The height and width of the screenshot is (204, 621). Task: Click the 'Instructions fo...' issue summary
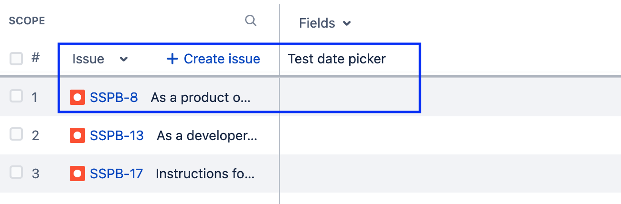[x=205, y=173]
